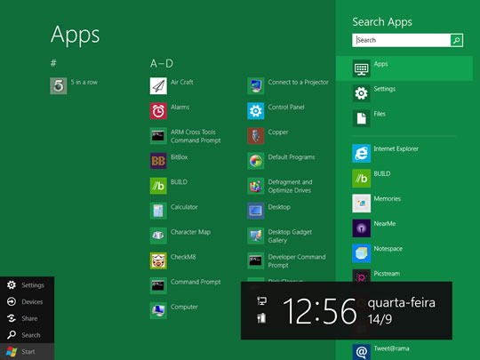Select the Notespace app icon
This screenshot has height=360, width=480.
pyautogui.click(x=361, y=253)
